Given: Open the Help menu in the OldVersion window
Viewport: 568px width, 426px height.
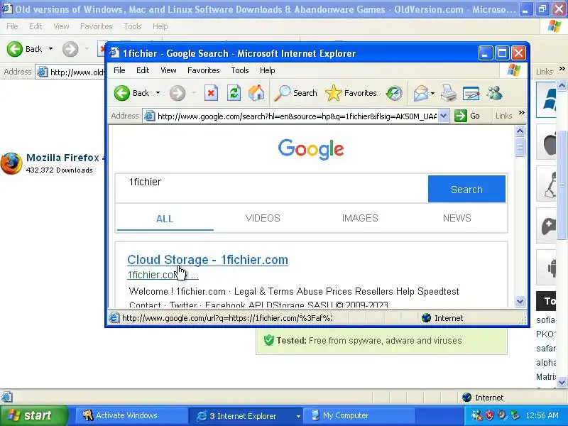Looking at the screenshot, I should [x=160, y=26].
